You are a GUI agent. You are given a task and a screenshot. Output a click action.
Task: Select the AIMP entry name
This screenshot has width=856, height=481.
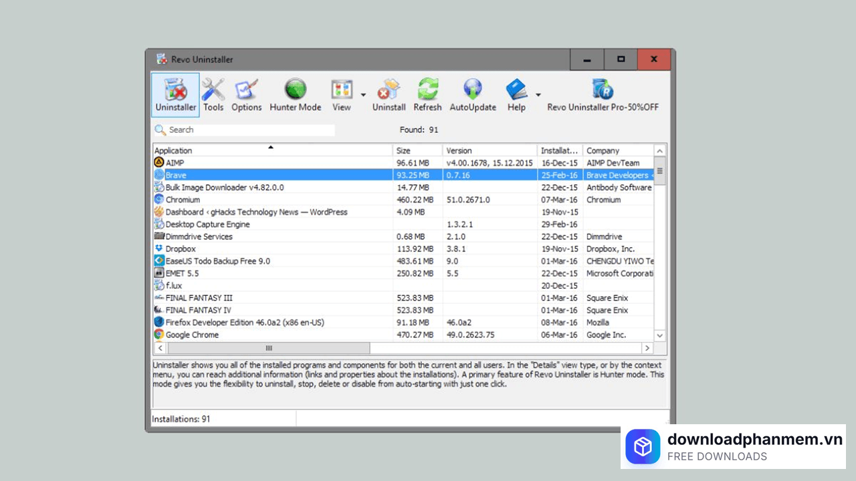tap(175, 162)
